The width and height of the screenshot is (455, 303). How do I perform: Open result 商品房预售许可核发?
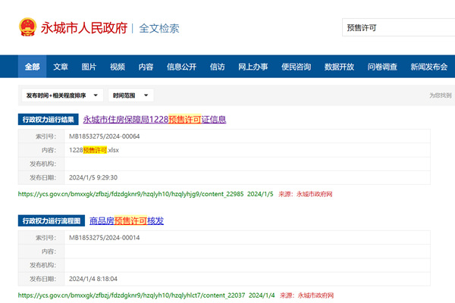127,221
